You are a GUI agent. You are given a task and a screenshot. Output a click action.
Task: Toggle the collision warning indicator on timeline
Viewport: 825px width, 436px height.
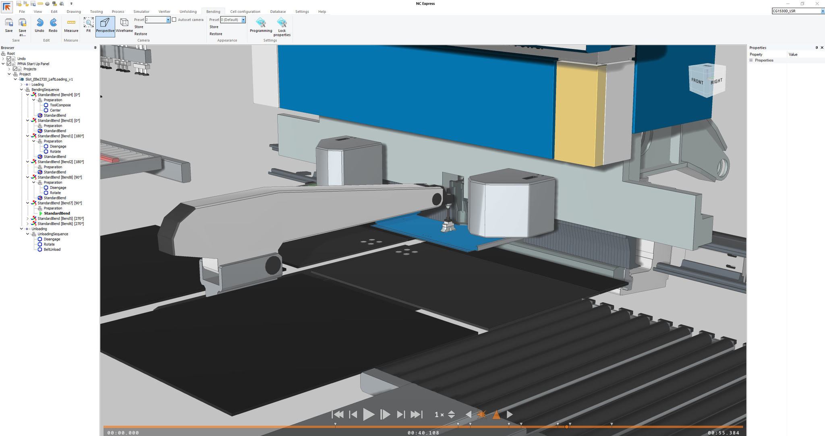tap(482, 414)
